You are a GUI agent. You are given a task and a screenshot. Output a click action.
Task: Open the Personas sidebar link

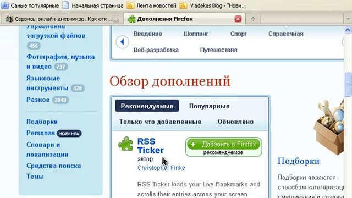41,133
